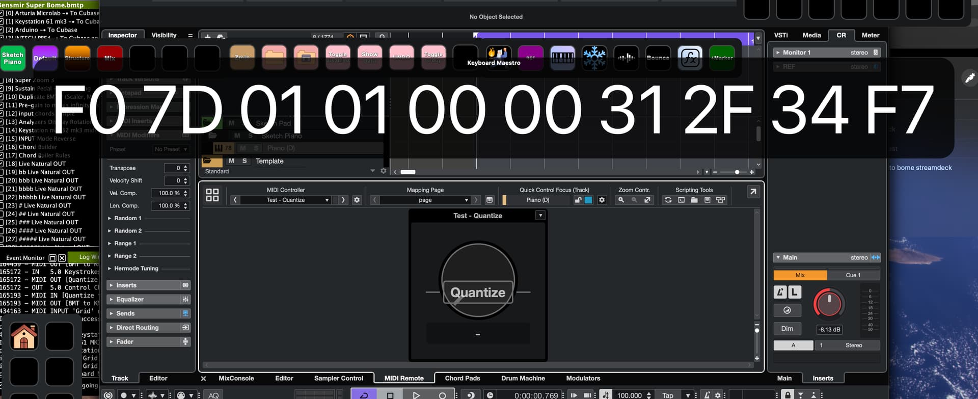
Task: Click the Bounce Stream Deck button
Action: click(x=658, y=58)
